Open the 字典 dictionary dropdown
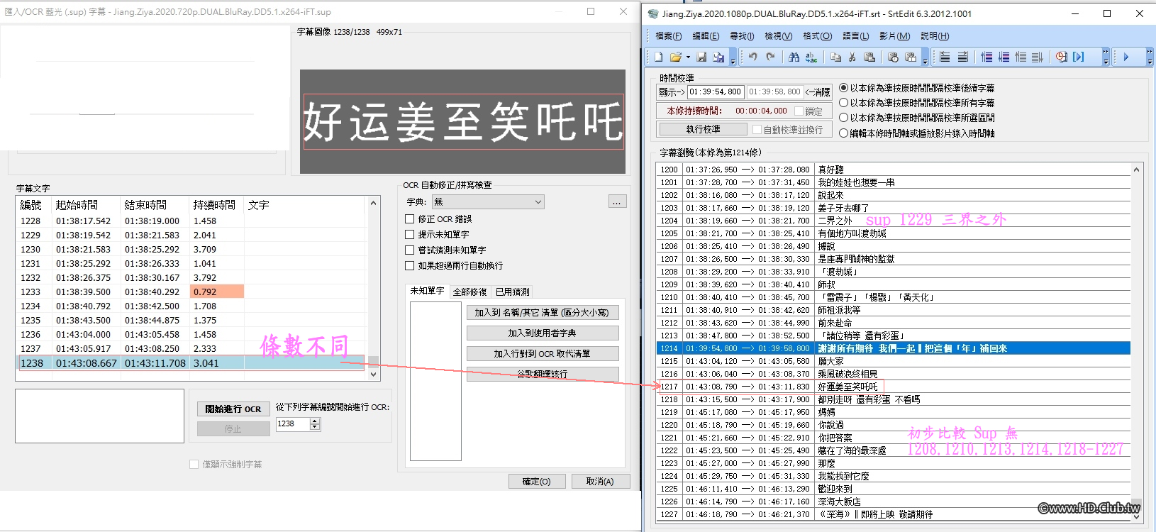The height and width of the screenshot is (532, 1156). (x=488, y=202)
